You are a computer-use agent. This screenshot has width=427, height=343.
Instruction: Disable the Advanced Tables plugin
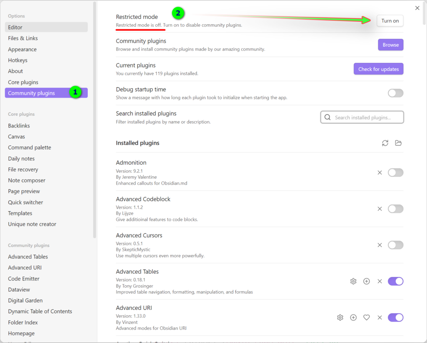tap(396, 281)
